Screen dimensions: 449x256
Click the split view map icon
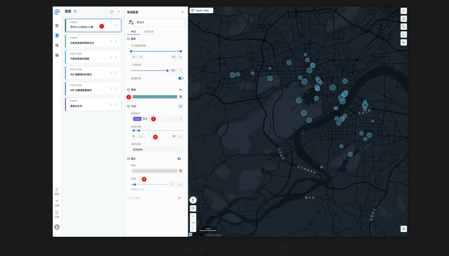404,19
